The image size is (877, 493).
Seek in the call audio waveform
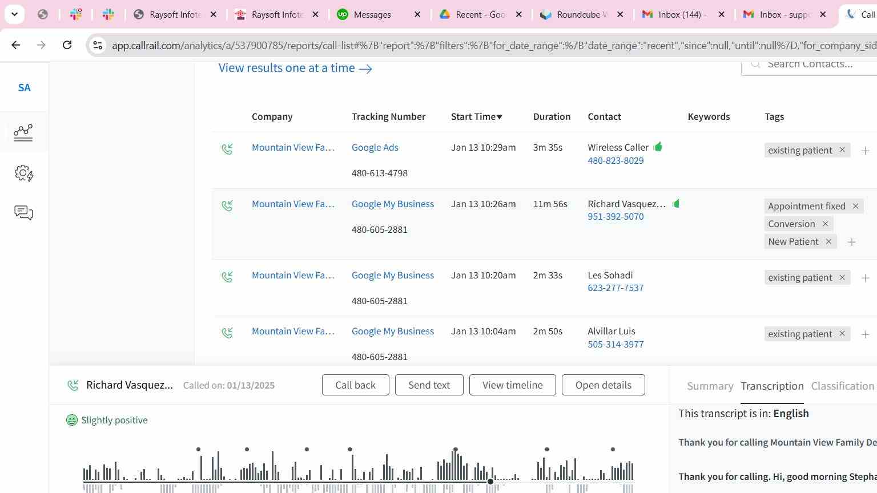pos(358,470)
